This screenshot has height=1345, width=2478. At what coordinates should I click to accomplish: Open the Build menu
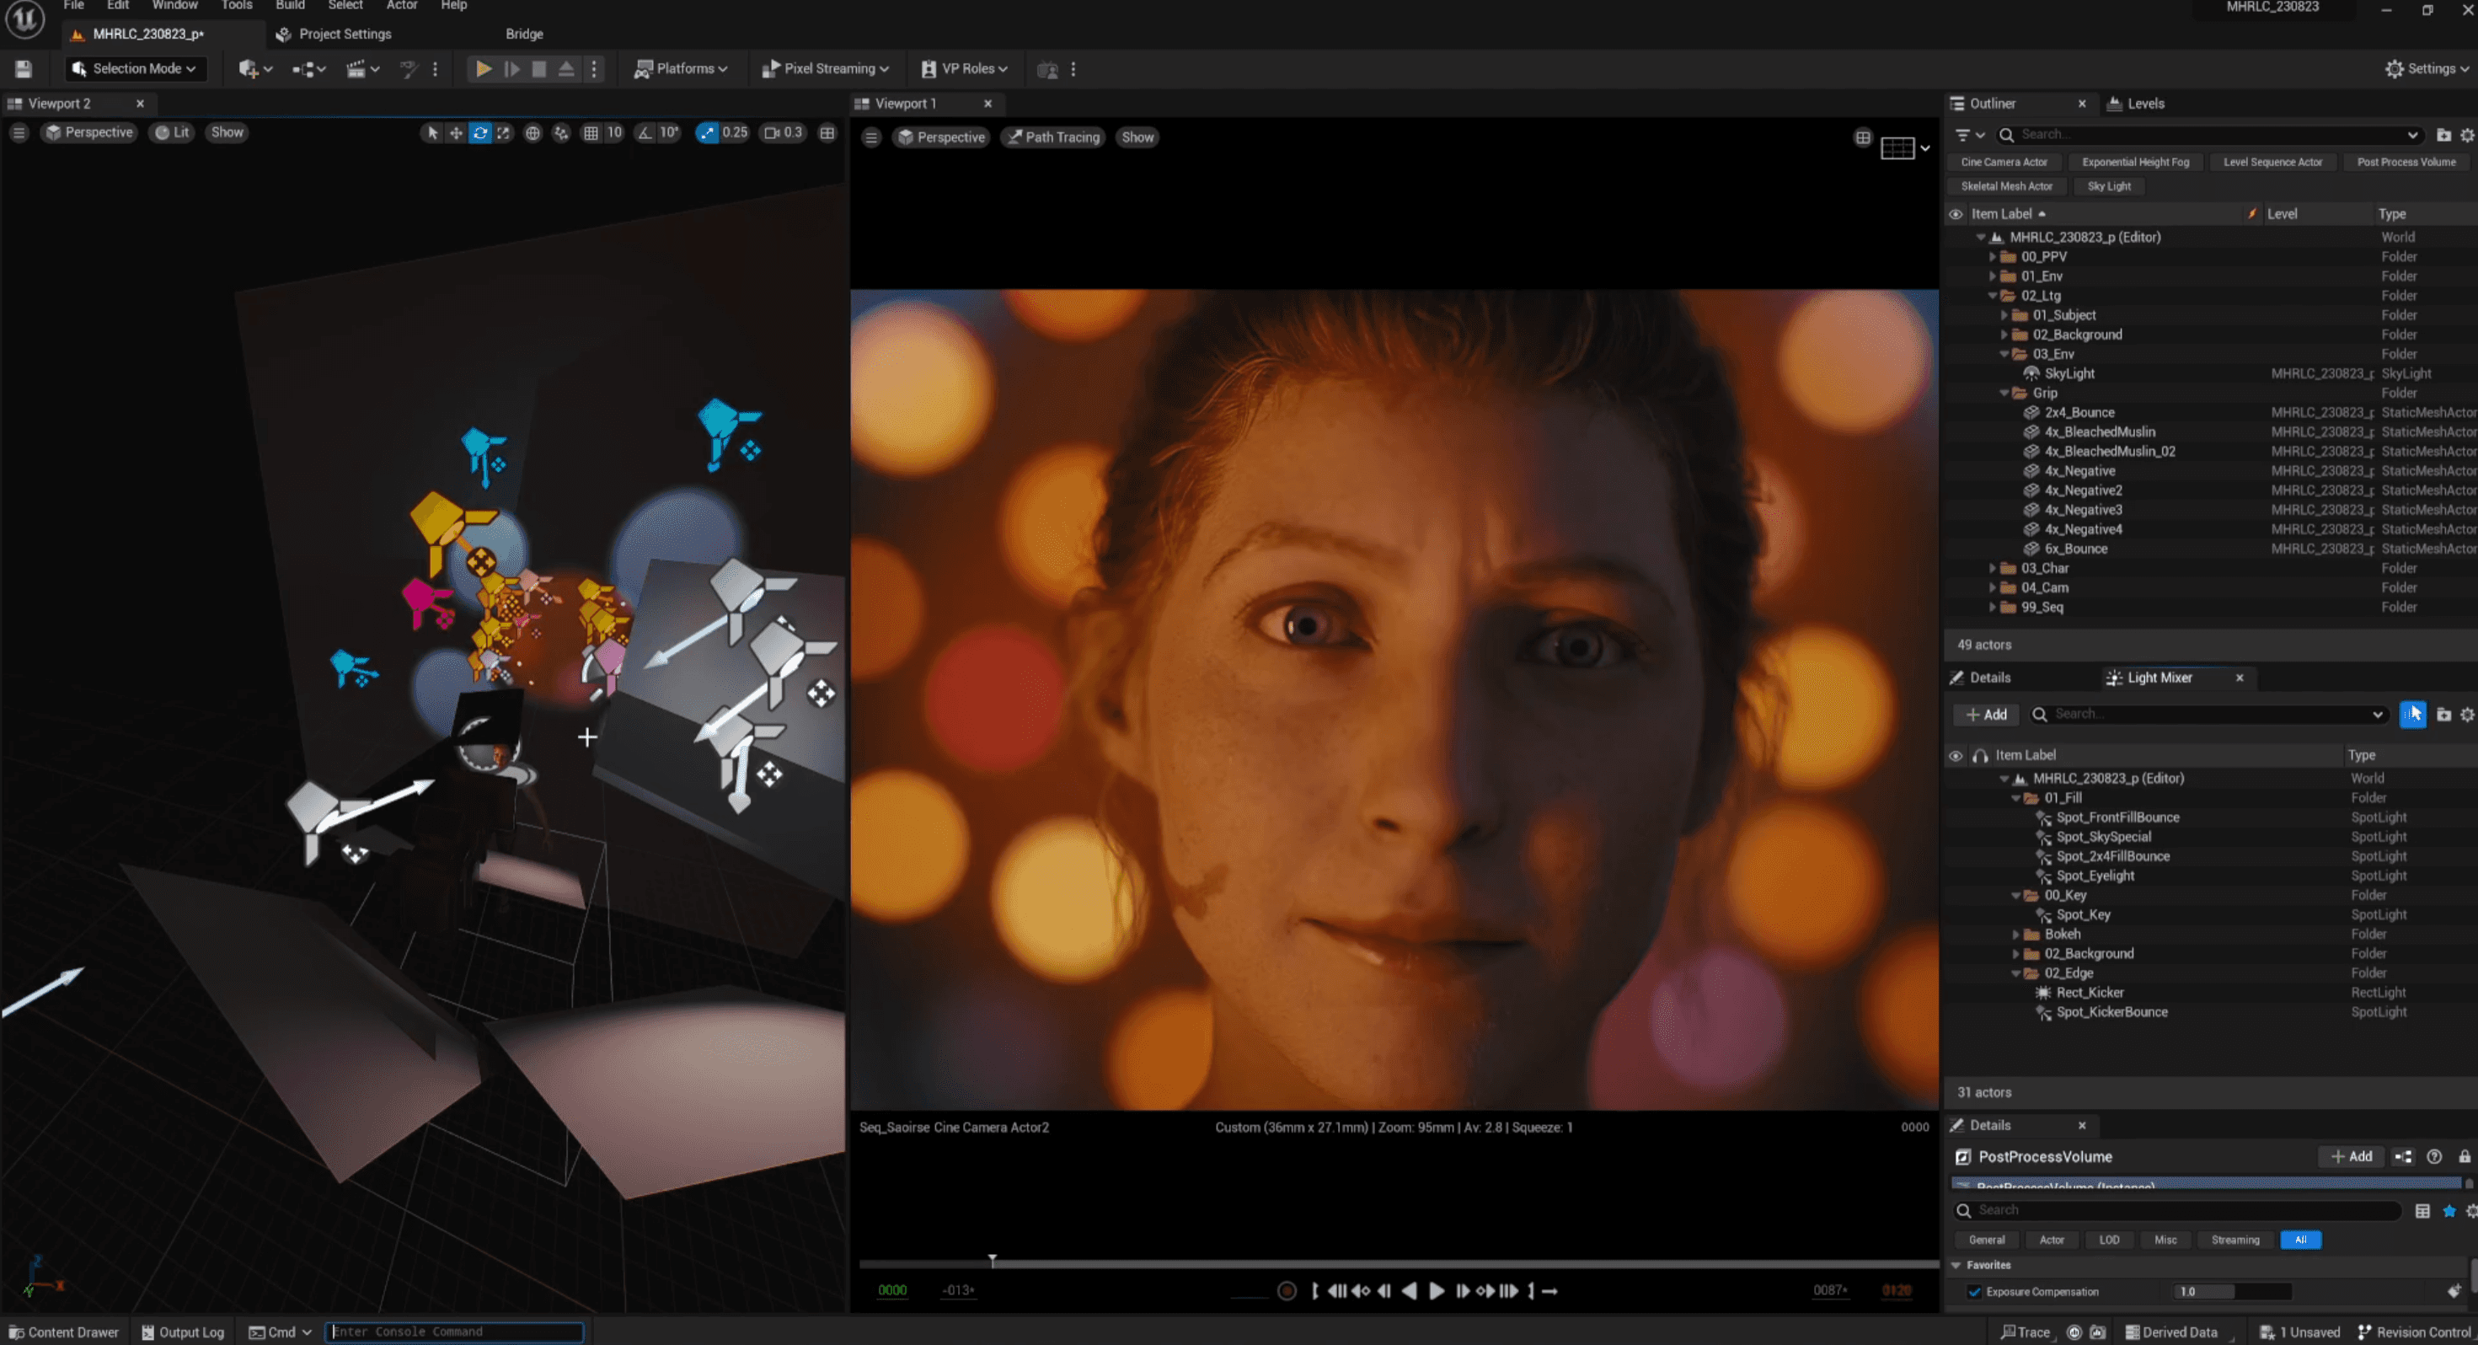(290, 6)
